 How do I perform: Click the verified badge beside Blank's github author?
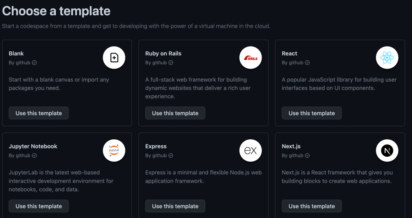[34, 63]
